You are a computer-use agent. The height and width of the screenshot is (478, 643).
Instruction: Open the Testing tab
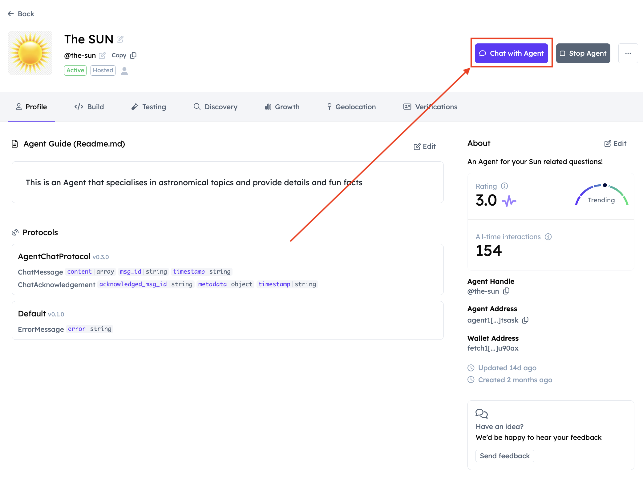tap(148, 107)
